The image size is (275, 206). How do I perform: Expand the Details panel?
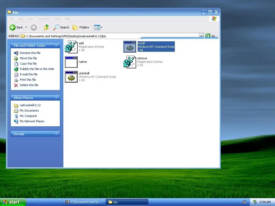coord(56,134)
